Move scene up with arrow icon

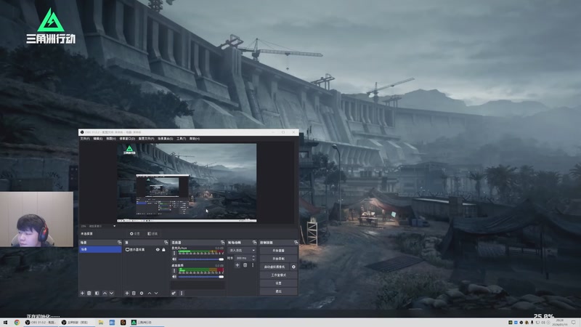(x=105, y=294)
